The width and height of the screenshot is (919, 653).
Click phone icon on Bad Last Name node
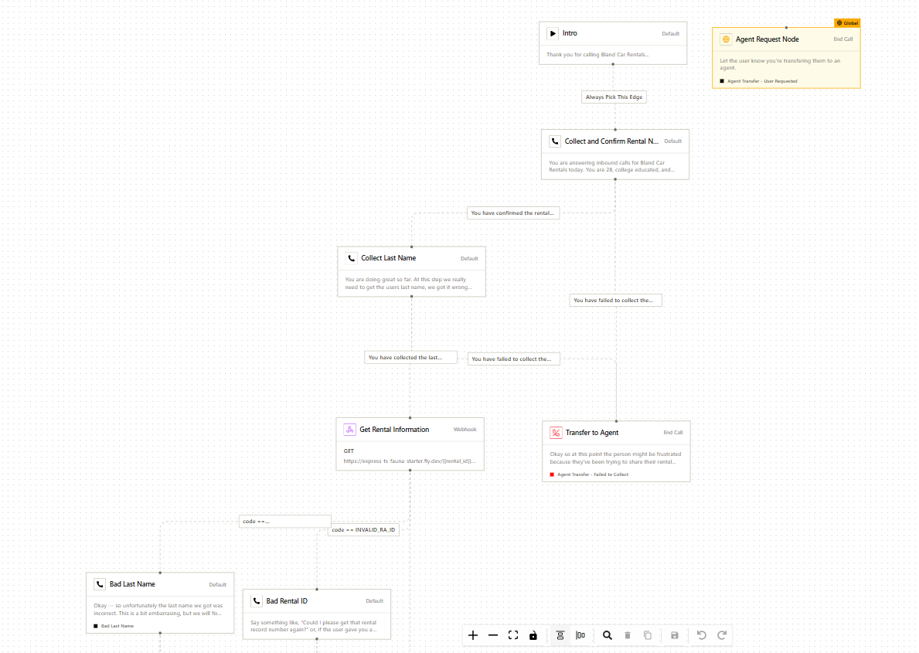(100, 584)
